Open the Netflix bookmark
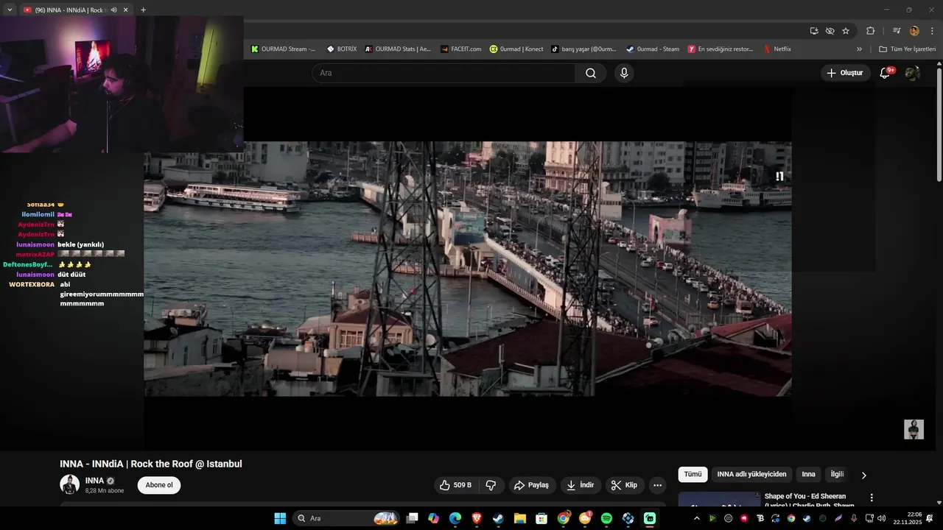 [777, 49]
